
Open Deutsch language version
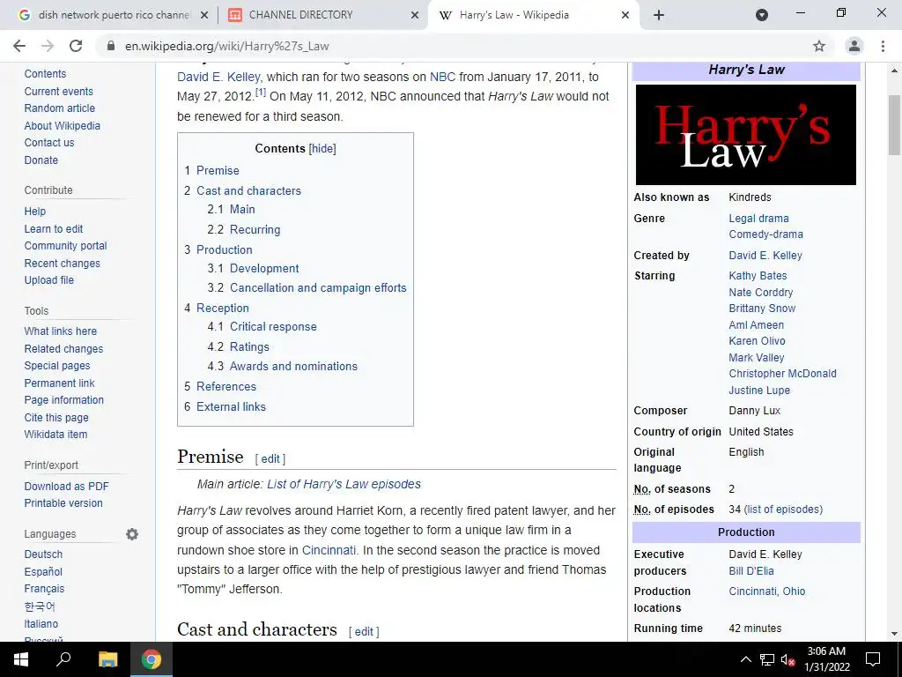coord(43,554)
